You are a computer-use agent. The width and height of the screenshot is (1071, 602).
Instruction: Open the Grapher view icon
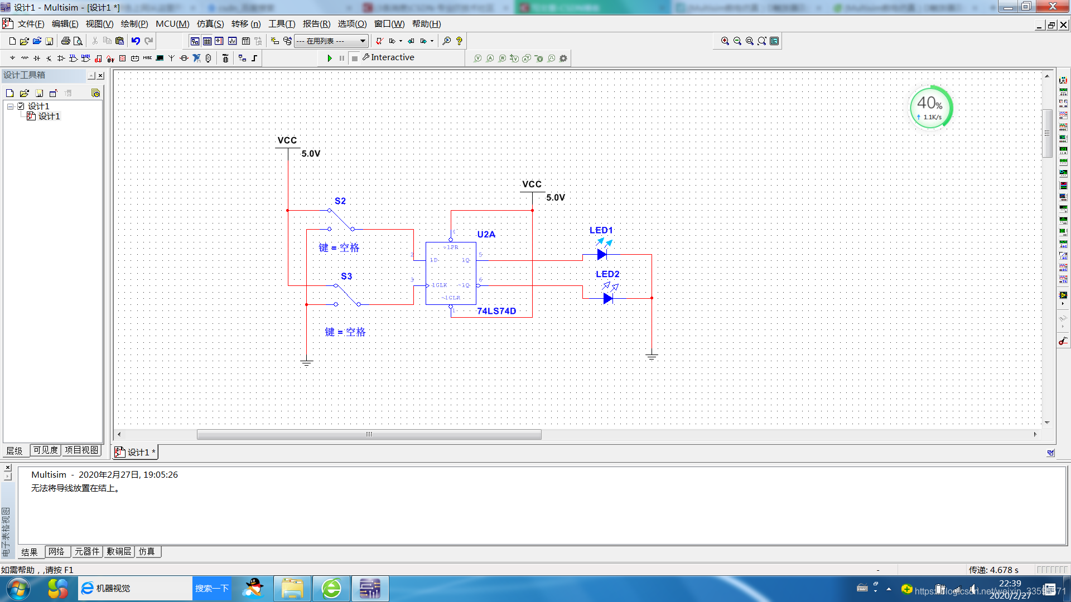(x=232, y=41)
